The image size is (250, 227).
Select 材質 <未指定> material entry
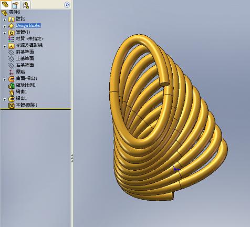coord(29,39)
